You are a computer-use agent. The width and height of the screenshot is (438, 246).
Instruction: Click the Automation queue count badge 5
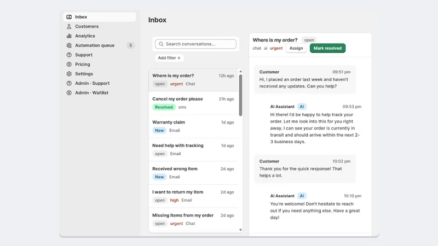130,45
